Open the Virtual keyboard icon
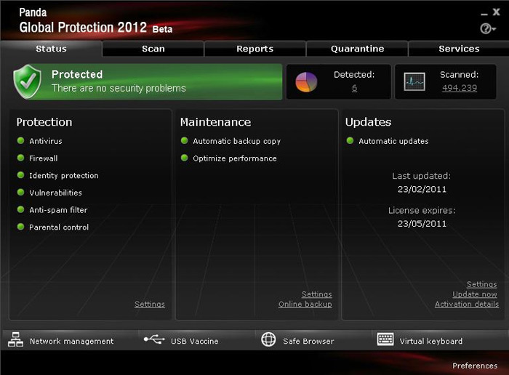This screenshot has width=509, height=375. (385, 339)
